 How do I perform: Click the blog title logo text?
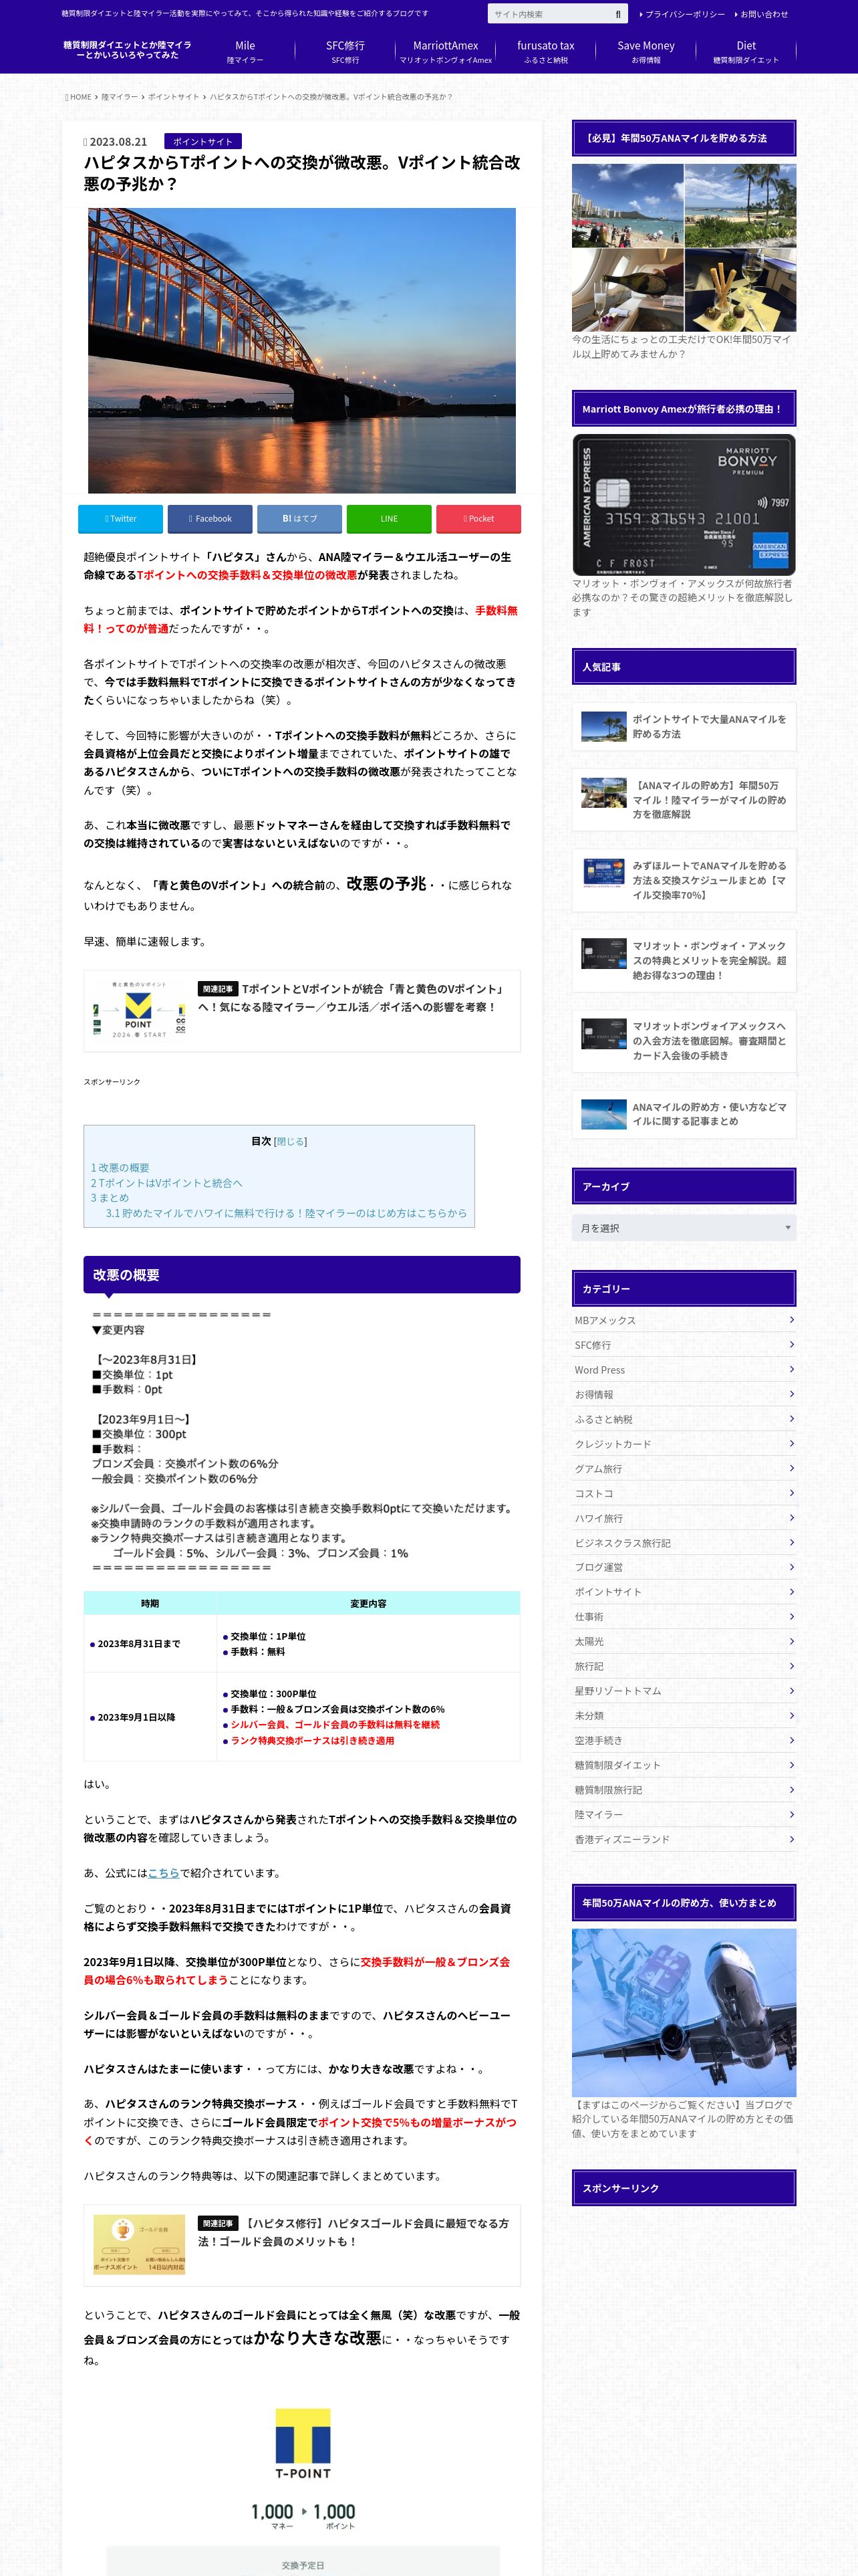[x=127, y=50]
